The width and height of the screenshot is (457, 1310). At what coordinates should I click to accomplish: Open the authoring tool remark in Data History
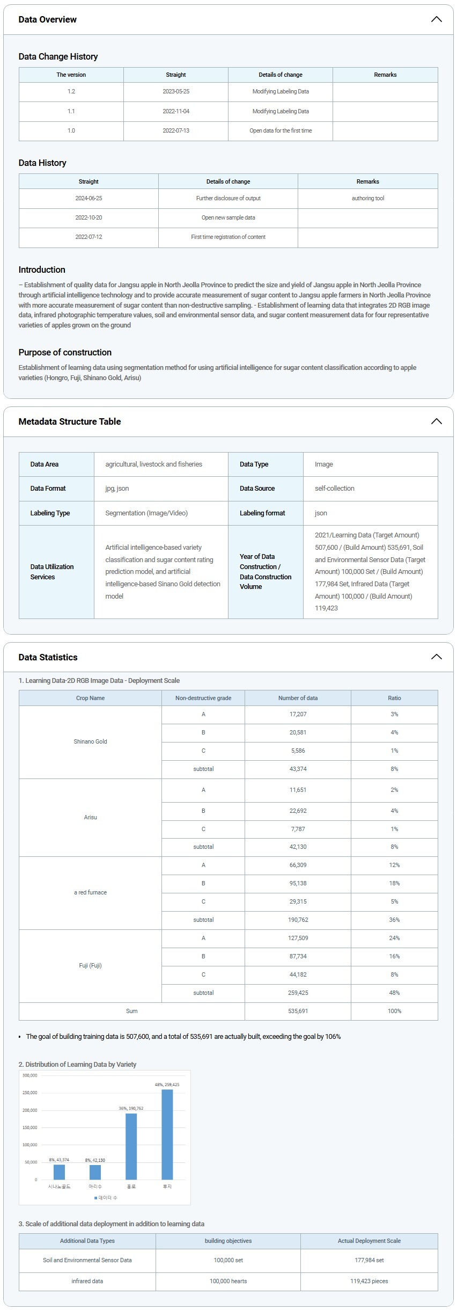coord(367,198)
